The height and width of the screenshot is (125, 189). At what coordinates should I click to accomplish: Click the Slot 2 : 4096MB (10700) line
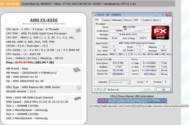point(22,114)
